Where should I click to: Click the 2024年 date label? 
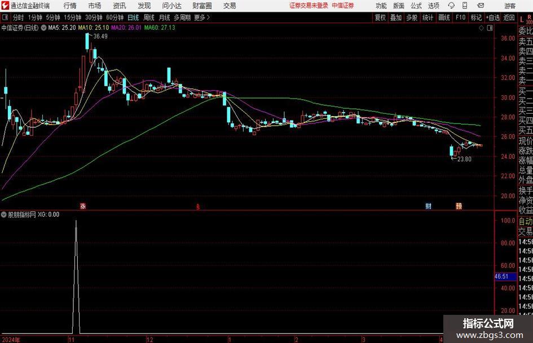point(11,340)
